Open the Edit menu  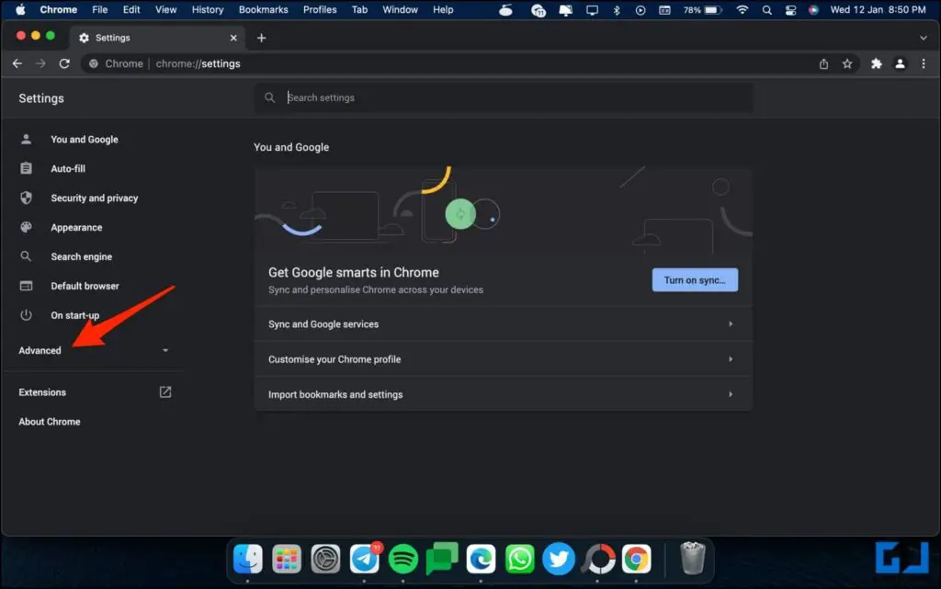coord(131,9)
